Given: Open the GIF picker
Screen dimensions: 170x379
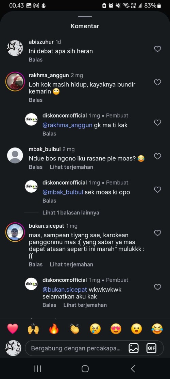Looking at the screenshot, I should click(x=151, y=348).
